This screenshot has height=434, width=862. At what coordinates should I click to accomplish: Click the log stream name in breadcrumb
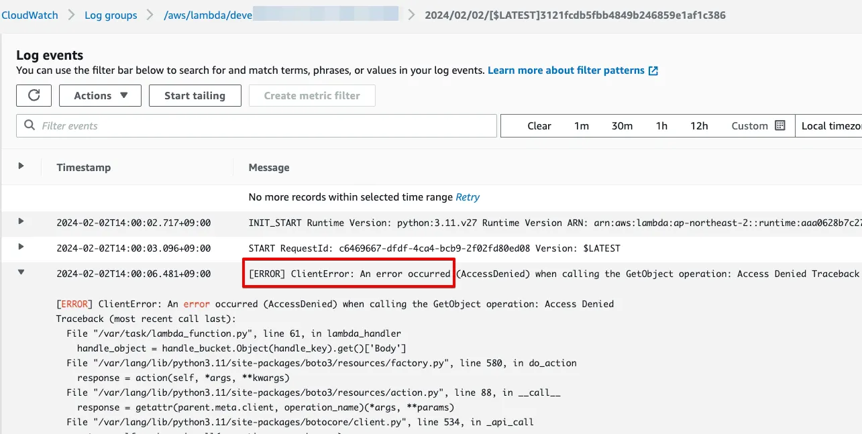(x=576, y=15)
